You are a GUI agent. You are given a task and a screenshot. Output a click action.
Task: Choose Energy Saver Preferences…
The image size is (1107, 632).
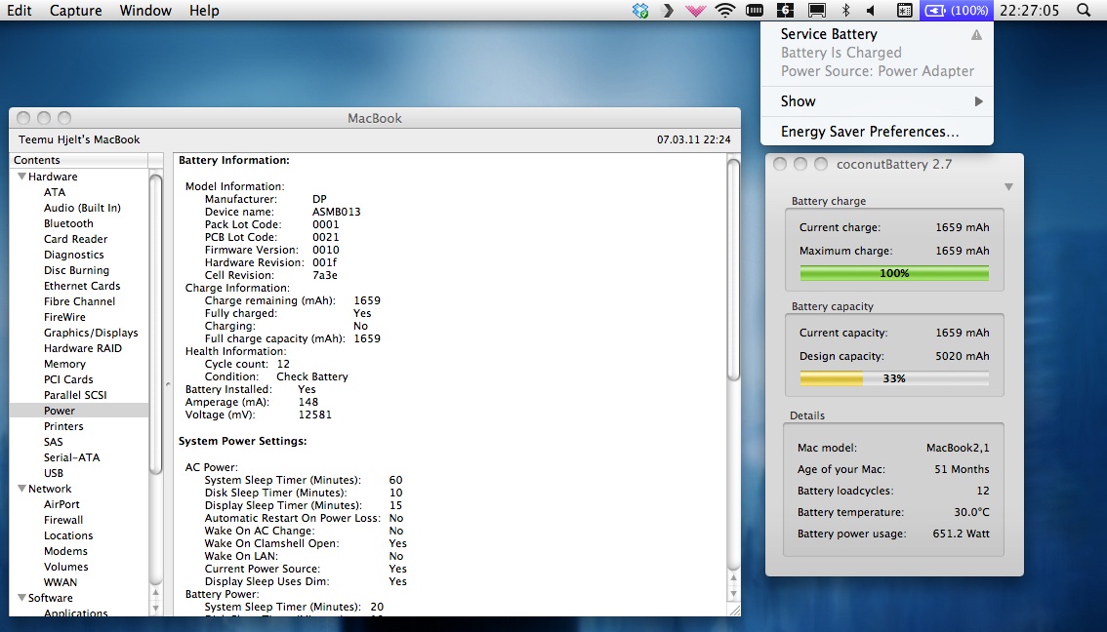869,132
